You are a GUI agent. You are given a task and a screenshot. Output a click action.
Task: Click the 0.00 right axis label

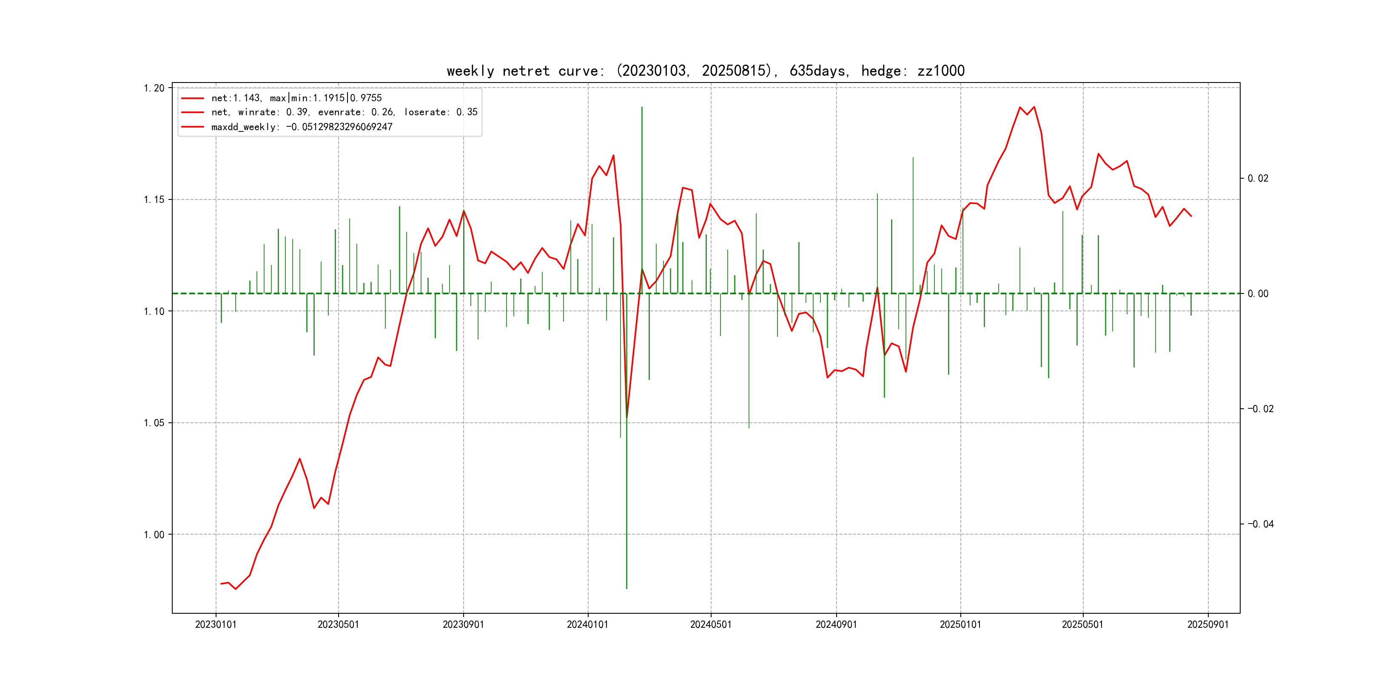tap(1258, 294)
